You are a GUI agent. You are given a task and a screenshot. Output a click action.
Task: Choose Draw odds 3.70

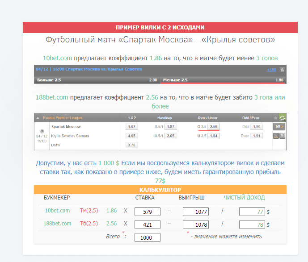click(132, 145)
